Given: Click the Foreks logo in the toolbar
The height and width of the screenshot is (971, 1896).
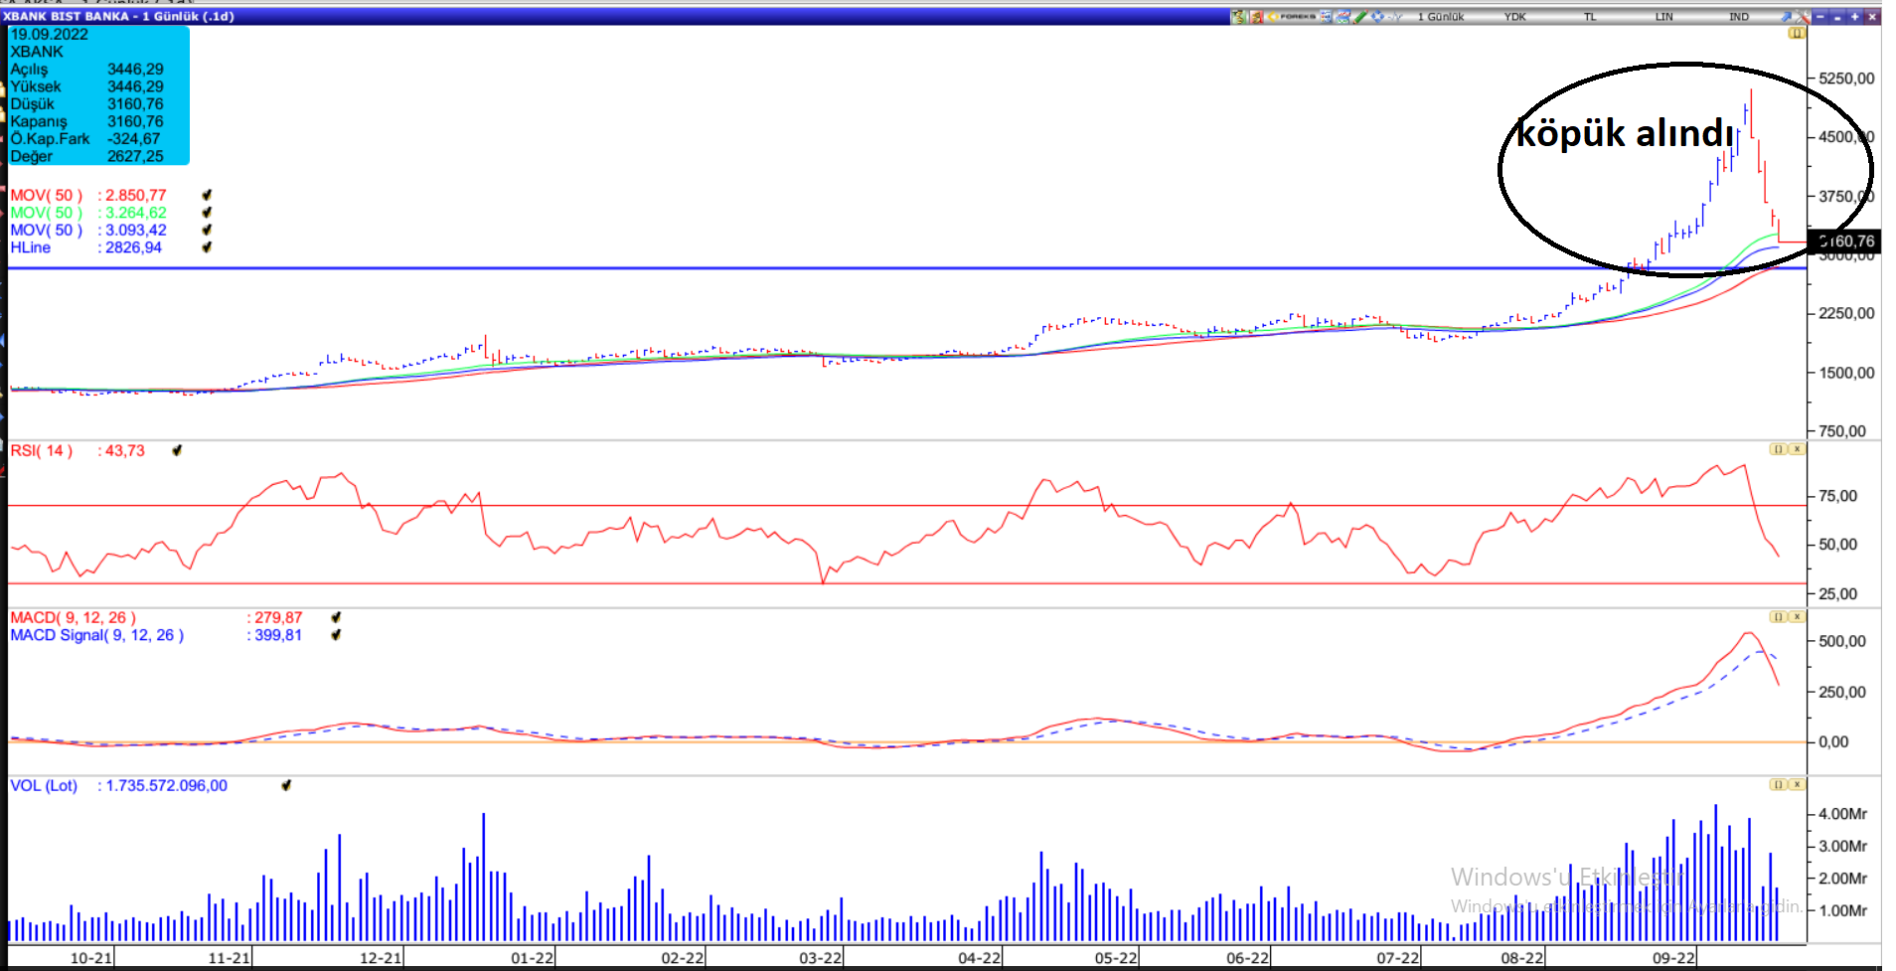Looking at the screenshot, I should pos(1293,17).
